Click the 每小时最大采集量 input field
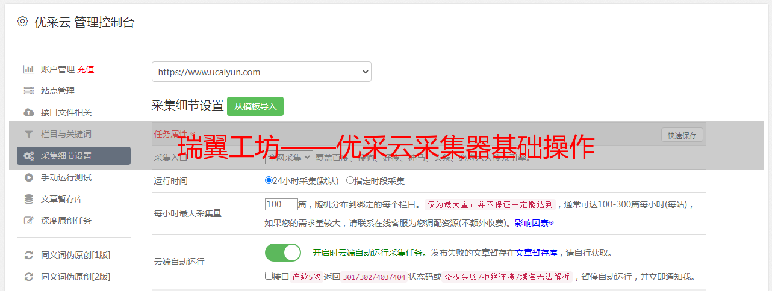 [281, 204]
